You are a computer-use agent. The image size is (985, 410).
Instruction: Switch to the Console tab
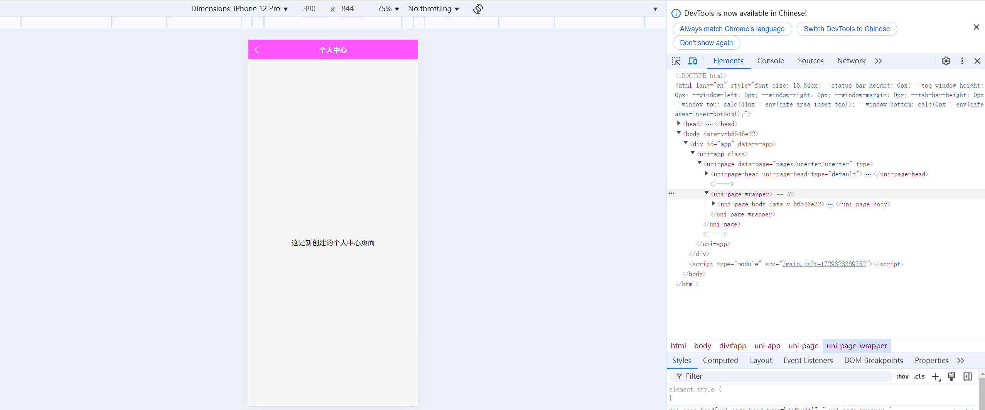pyautogui.click(x=771, y=61)
